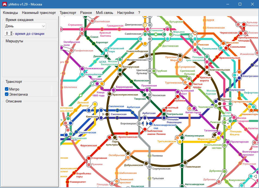
Task: Uncheck the Электричка option
Action: click(x=7, y=94)
